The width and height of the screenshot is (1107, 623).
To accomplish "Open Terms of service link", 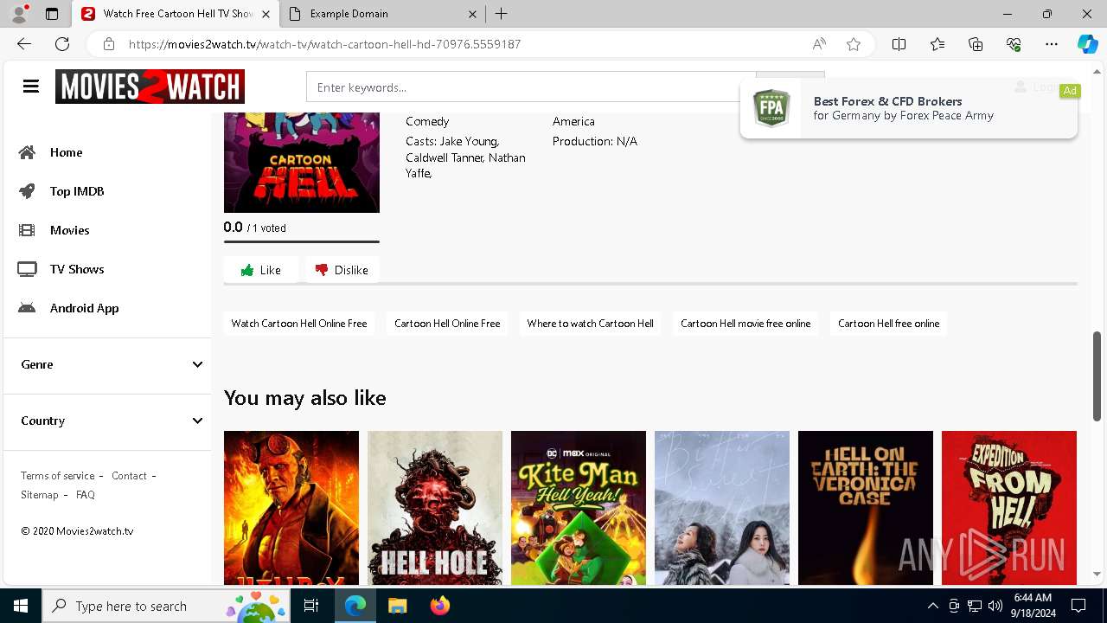I will [58, 476].
